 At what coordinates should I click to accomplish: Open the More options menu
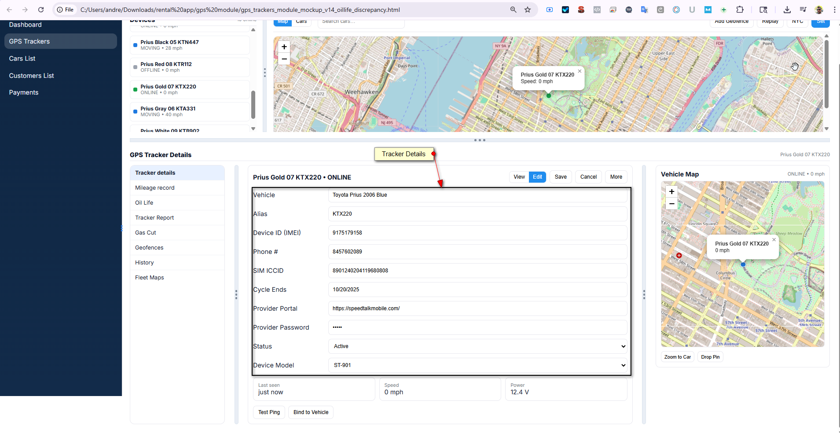[616, 177]
